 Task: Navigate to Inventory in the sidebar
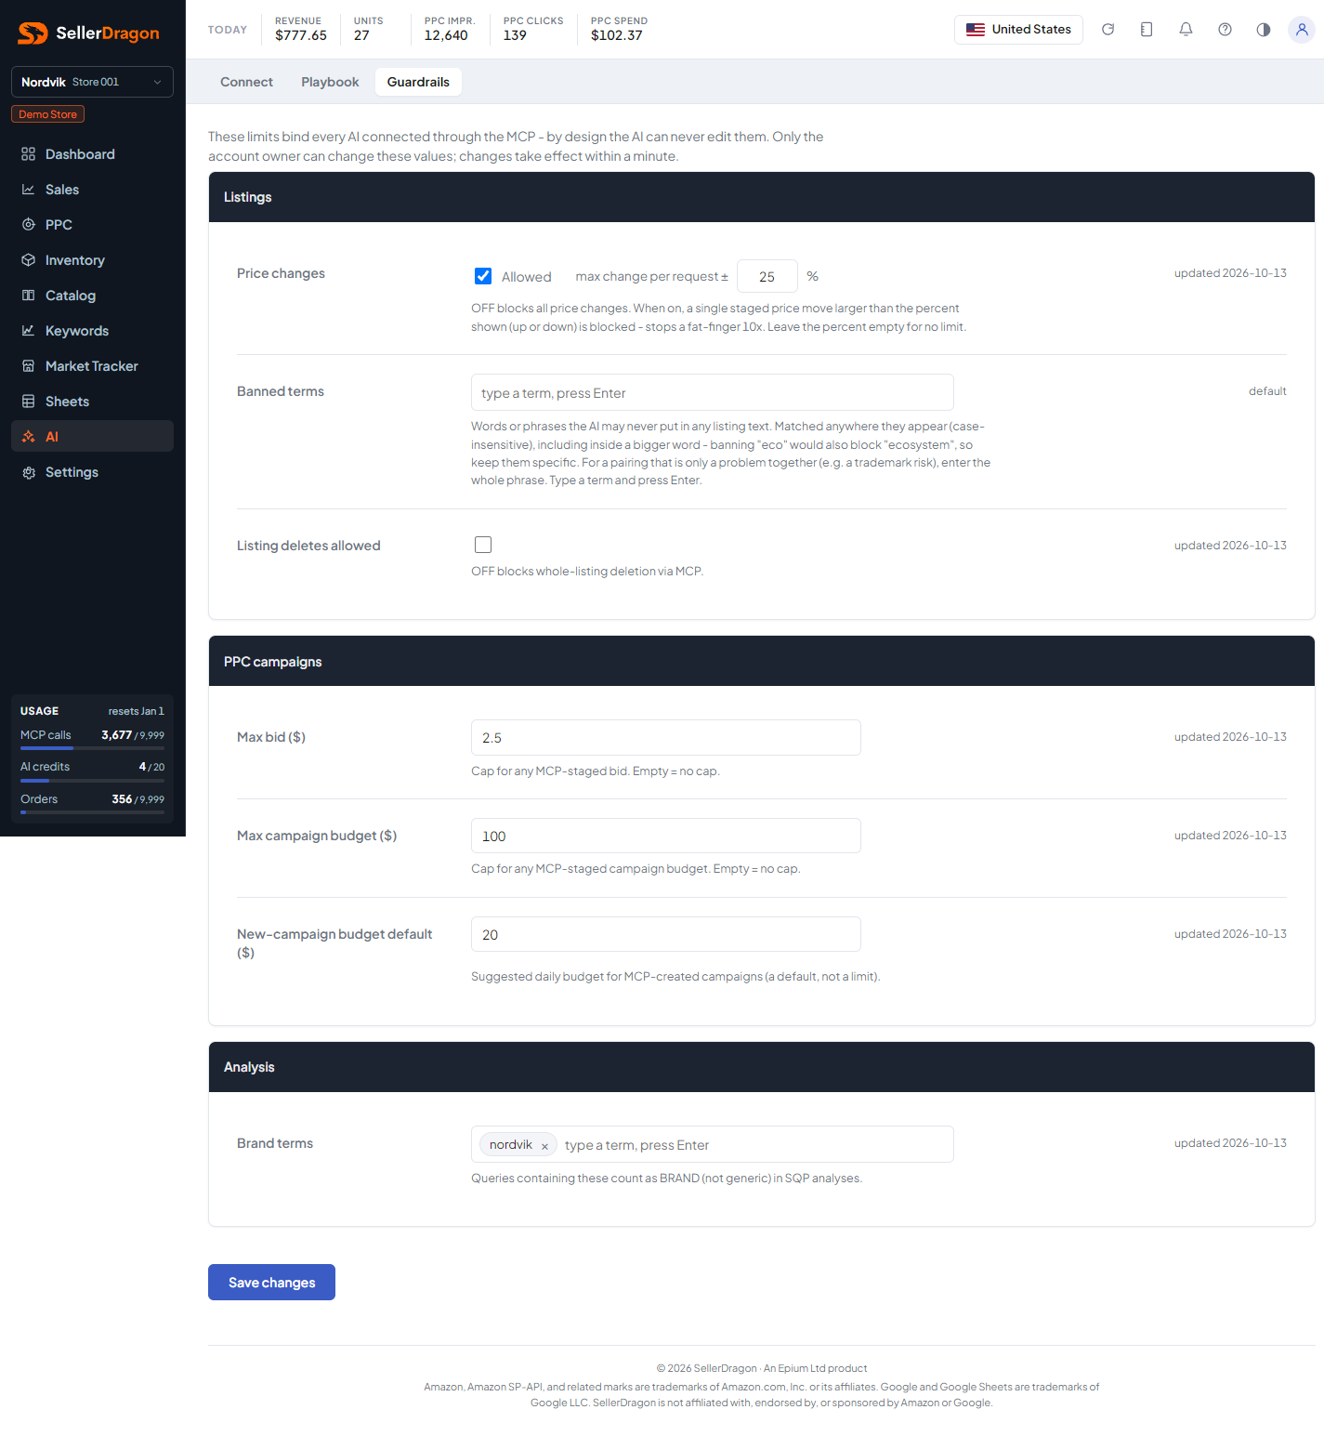[x=92, y=260]
